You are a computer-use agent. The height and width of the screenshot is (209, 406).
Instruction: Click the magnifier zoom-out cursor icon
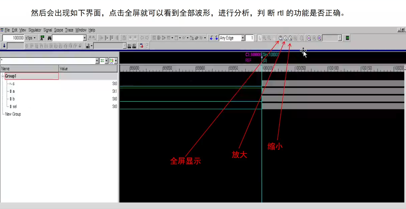269,38
